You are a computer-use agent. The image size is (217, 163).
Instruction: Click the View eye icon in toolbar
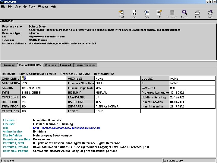pos(146,14)
